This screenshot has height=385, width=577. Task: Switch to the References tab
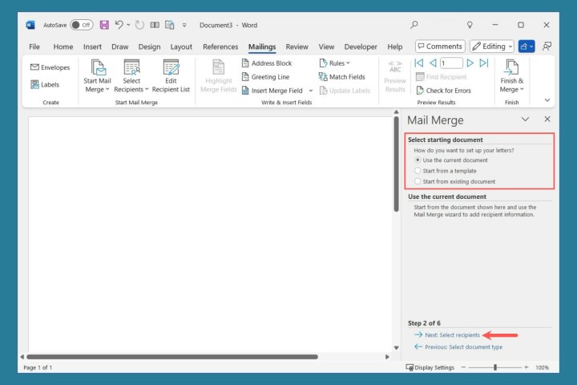coord(220,47)
